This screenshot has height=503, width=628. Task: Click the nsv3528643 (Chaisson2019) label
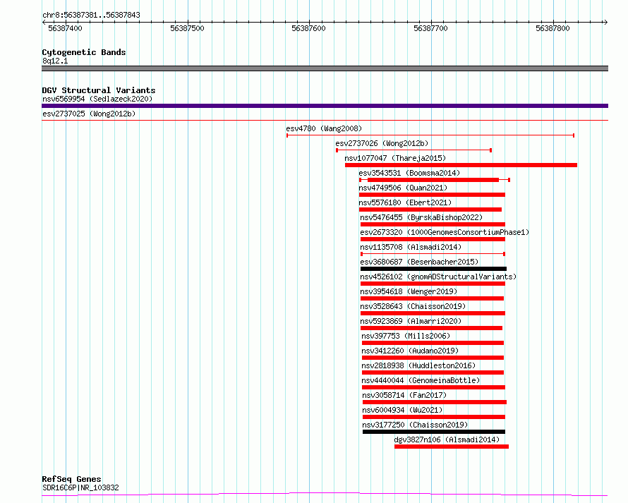coord(413,306)
